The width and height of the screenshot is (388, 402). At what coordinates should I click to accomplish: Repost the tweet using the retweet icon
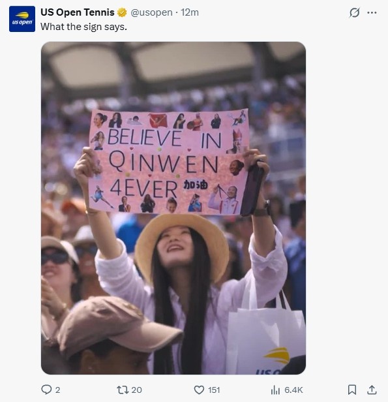(x=122, y=390)
